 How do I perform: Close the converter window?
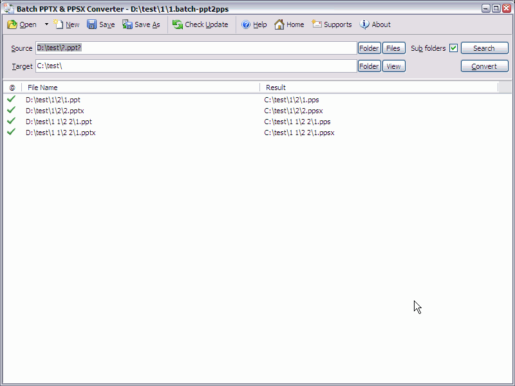click(507, 8)
